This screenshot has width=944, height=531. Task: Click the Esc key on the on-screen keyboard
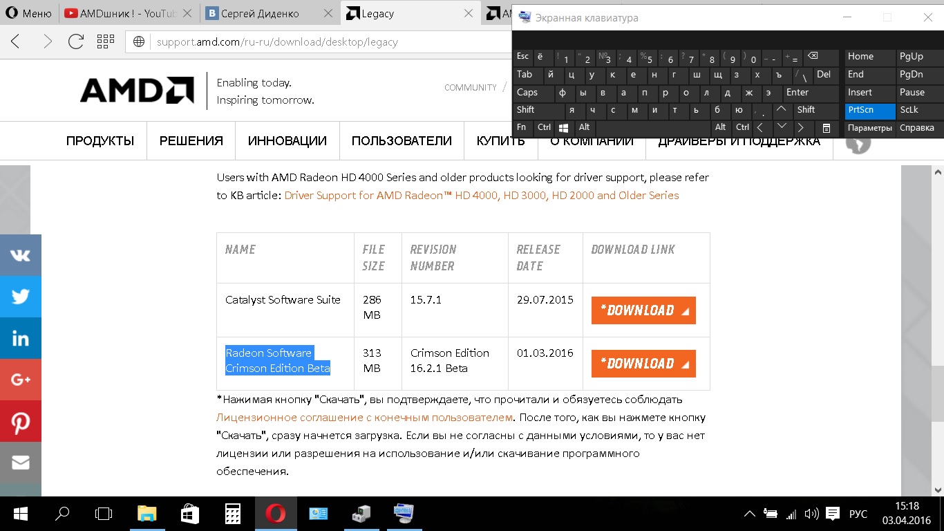[x=523, y=57]
